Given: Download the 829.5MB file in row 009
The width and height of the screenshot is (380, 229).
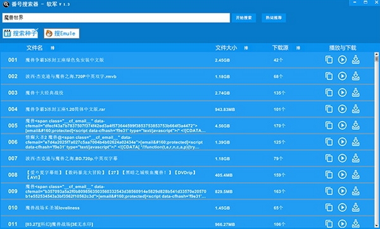Looking at the screenshot, I should pyautogui.click(x=355, y=191).
